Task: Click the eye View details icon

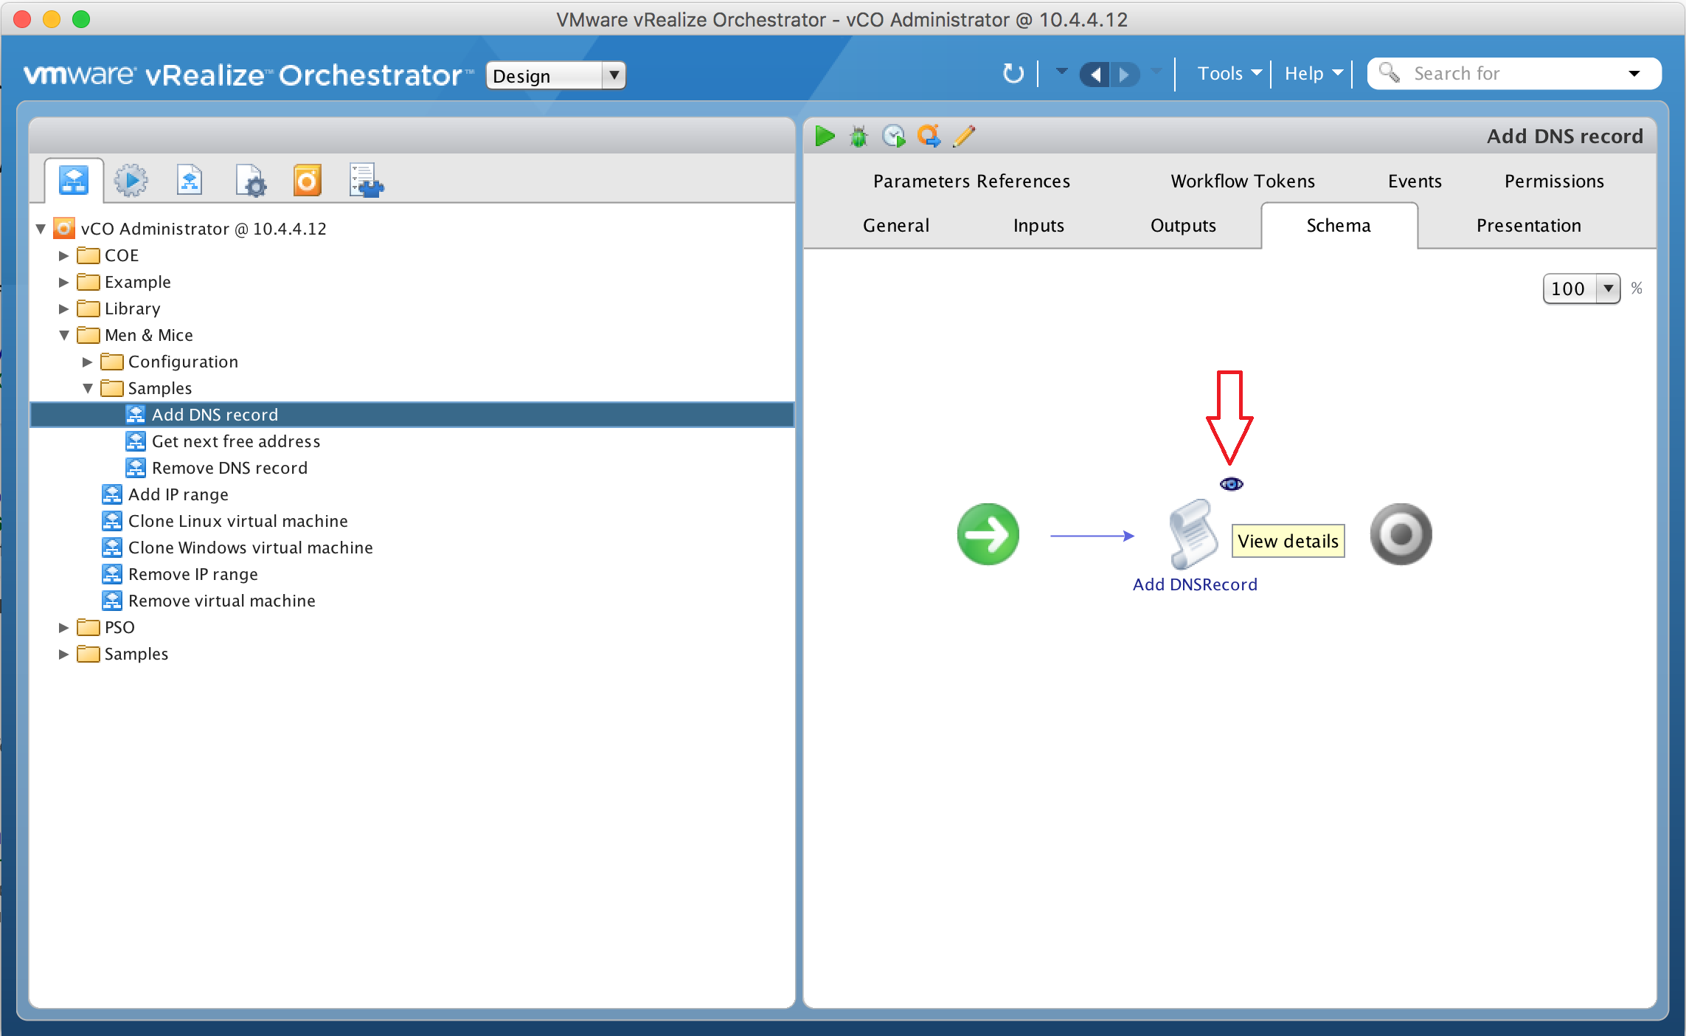Action: [1232, 484]
